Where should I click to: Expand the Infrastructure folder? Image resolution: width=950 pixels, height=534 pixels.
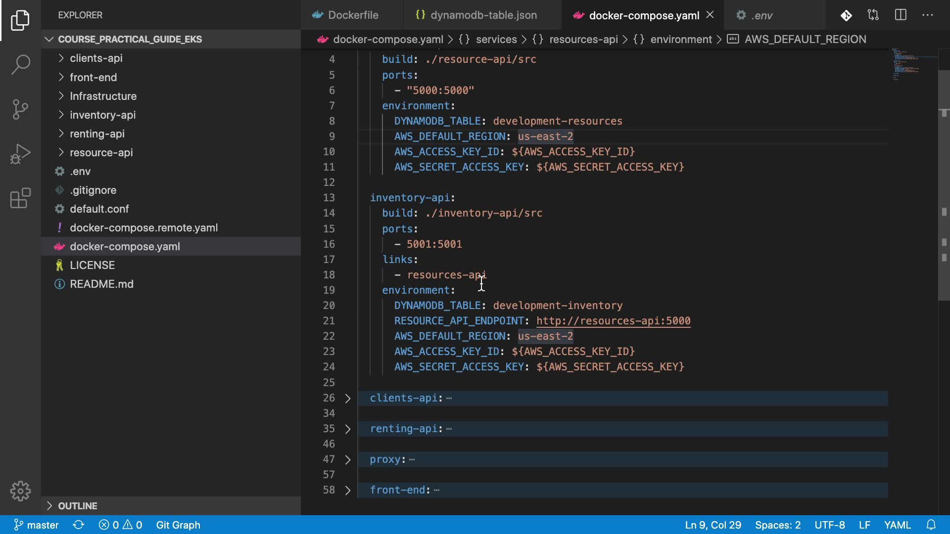(103, 96)
